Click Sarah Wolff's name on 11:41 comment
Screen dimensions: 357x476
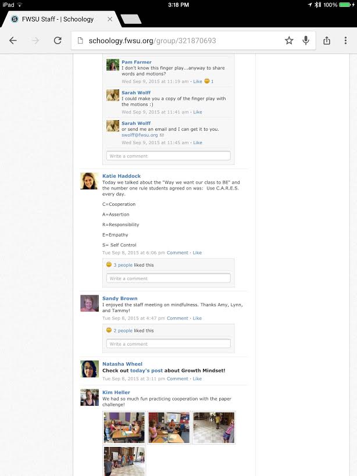[136, 92]
